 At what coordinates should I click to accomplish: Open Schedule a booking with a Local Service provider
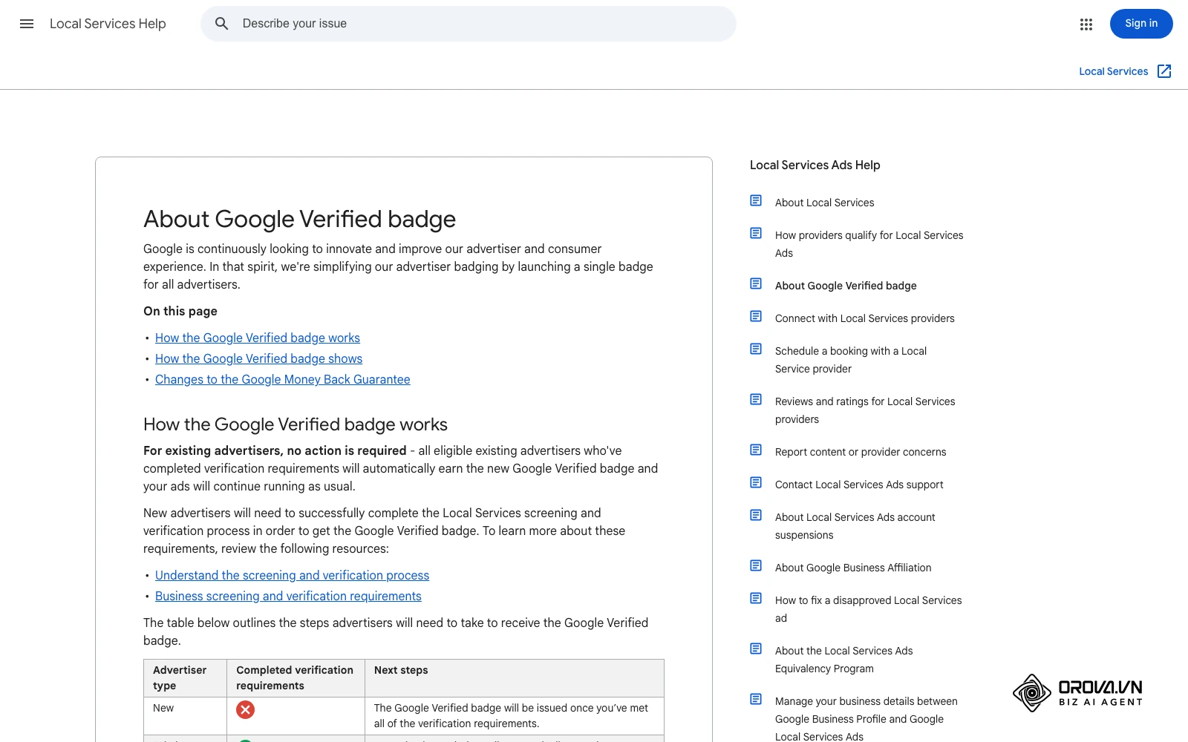click(x=851, y=360)
